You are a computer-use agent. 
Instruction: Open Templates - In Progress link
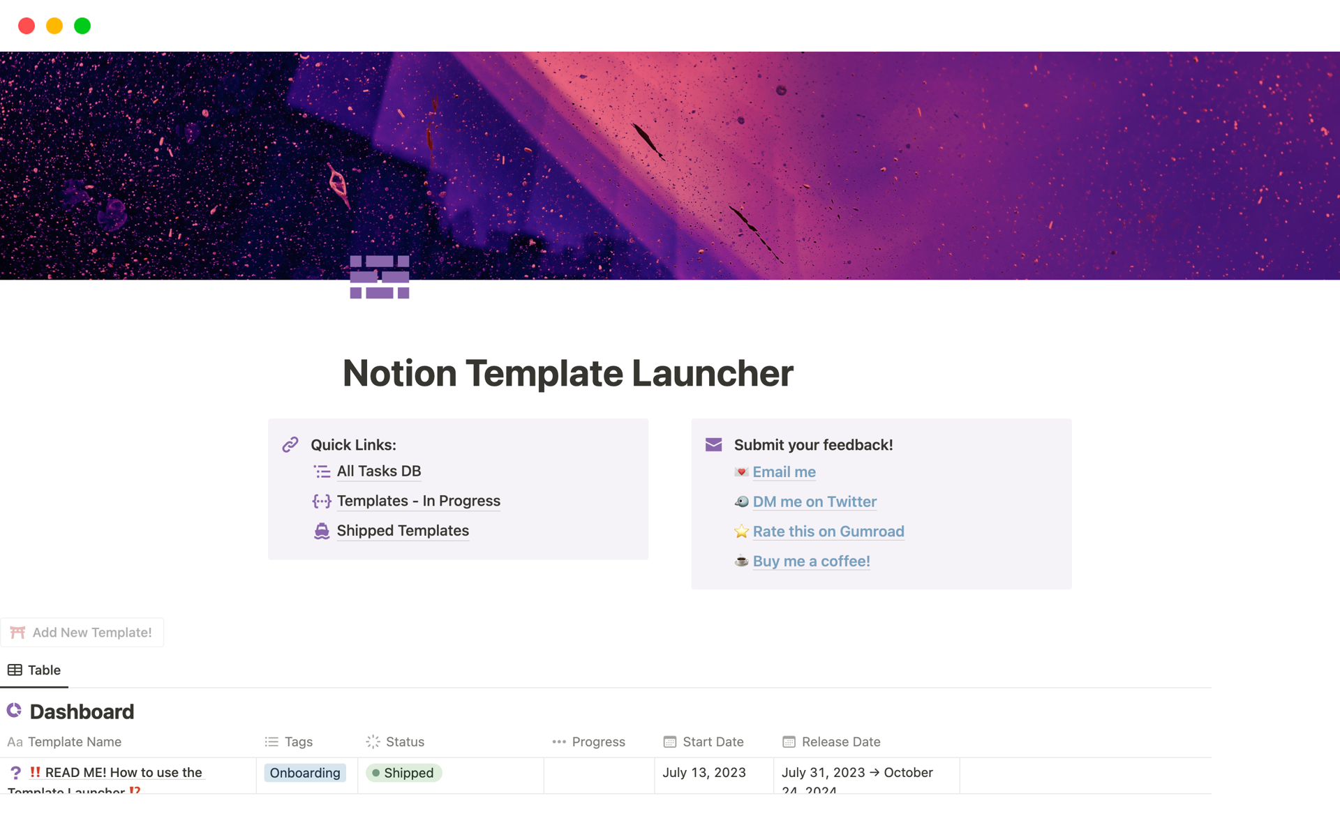(x=418, y=501)
